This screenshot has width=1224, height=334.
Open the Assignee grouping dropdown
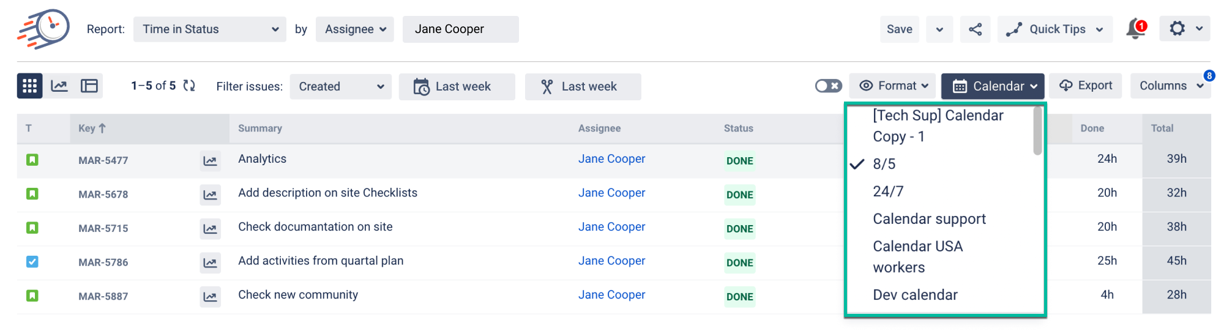tap(355, 29)
